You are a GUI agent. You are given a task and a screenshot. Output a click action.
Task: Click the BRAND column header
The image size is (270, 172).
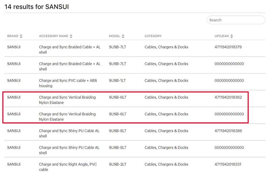pyautogui.click(x=12, y=36)
